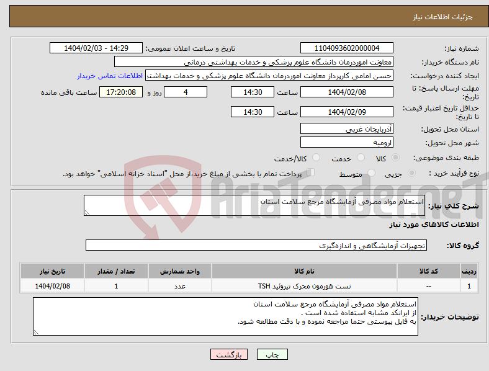The height and width of the screenshot is (371, 489).
Task: Select the متوسط purchase type radio
Action: coord(371,172)
